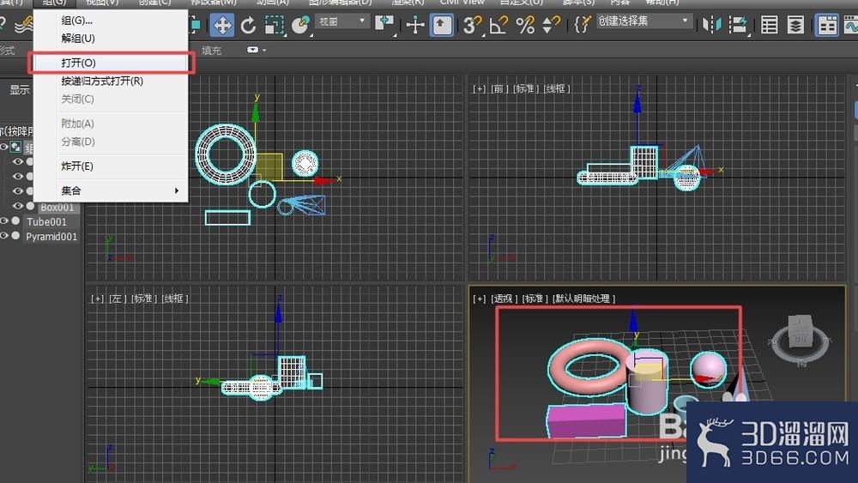Click [标准] label in front viewport
The image size is (858, 483).
point(526,88)
